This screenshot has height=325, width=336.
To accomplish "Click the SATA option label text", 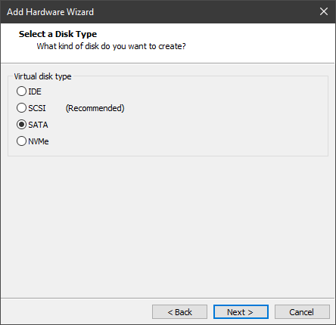I will 38,125.
